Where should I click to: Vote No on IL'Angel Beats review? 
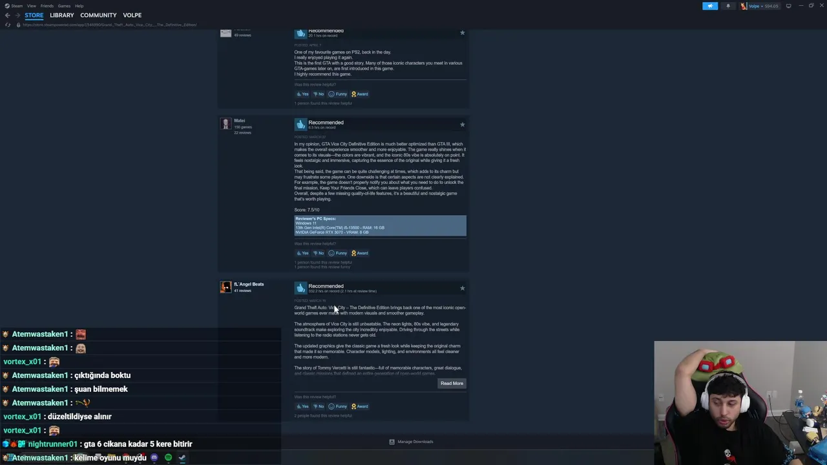[x=319, y=406]
